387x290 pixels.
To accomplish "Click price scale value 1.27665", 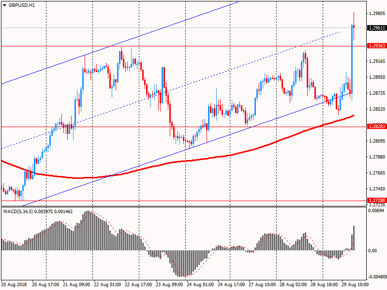I will (377, 173).
